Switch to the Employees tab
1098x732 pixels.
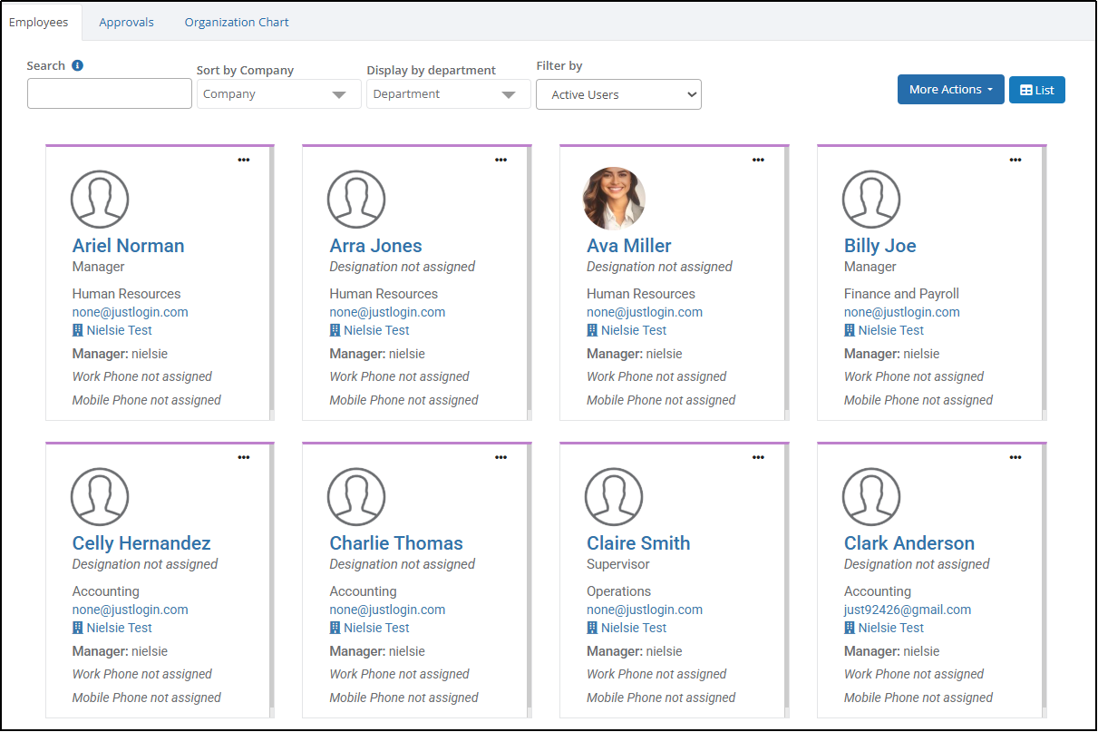click(39, 22)
